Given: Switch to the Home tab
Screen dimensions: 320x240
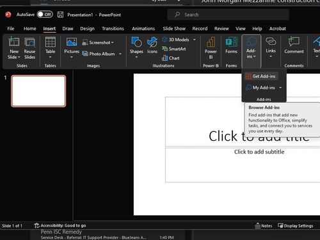Looking at the screenshot, I should [30, 29].
